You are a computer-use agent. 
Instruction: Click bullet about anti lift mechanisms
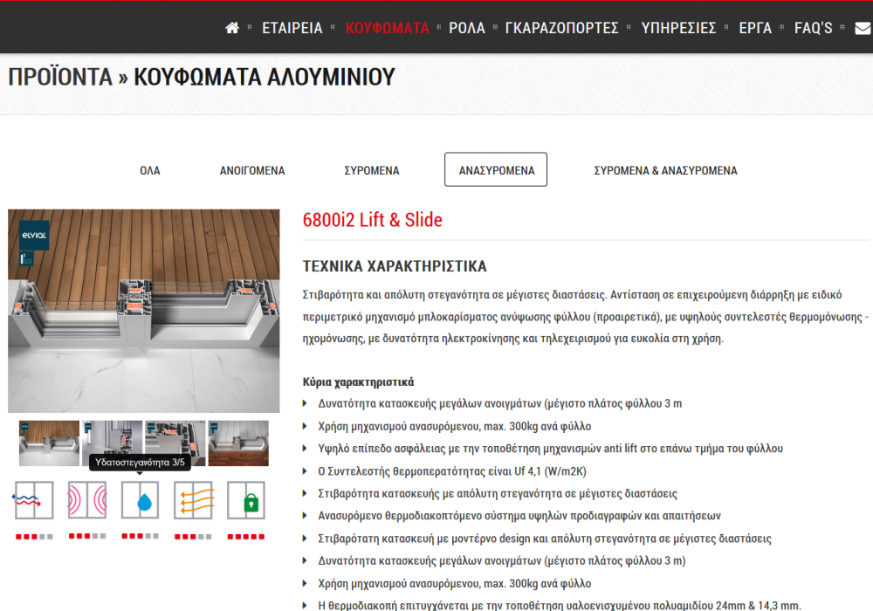pos(551,449)
